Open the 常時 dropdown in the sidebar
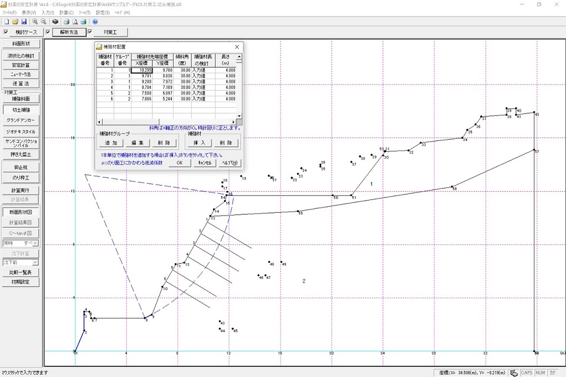The height and width of the screenshot is (377, 566). [x=34, y=243]
